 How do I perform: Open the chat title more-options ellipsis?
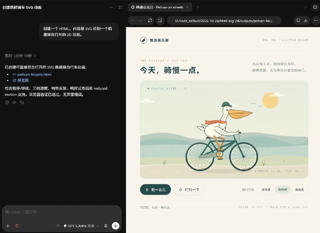coord(111,7)
